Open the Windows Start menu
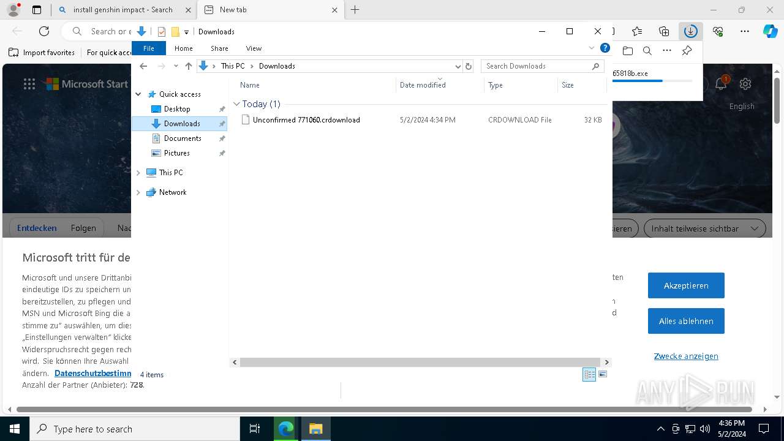 point(15,429)
